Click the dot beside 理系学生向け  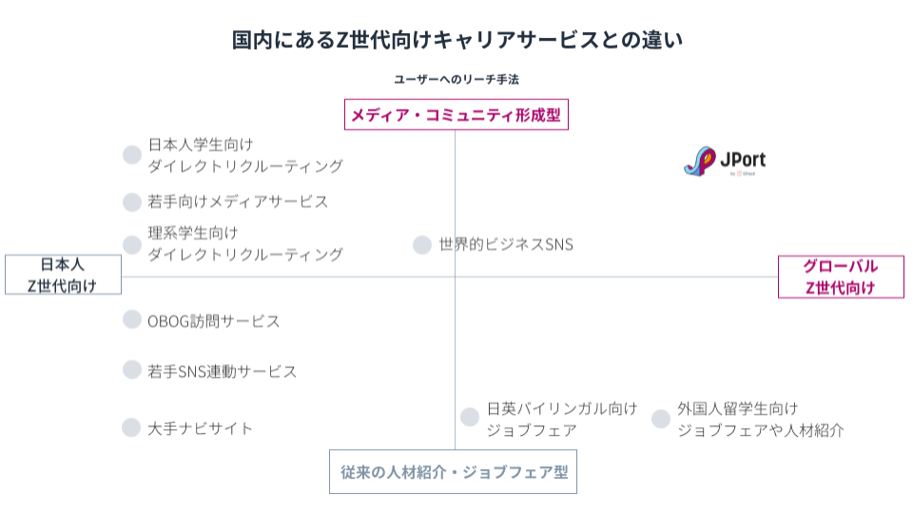click(132, 244)
